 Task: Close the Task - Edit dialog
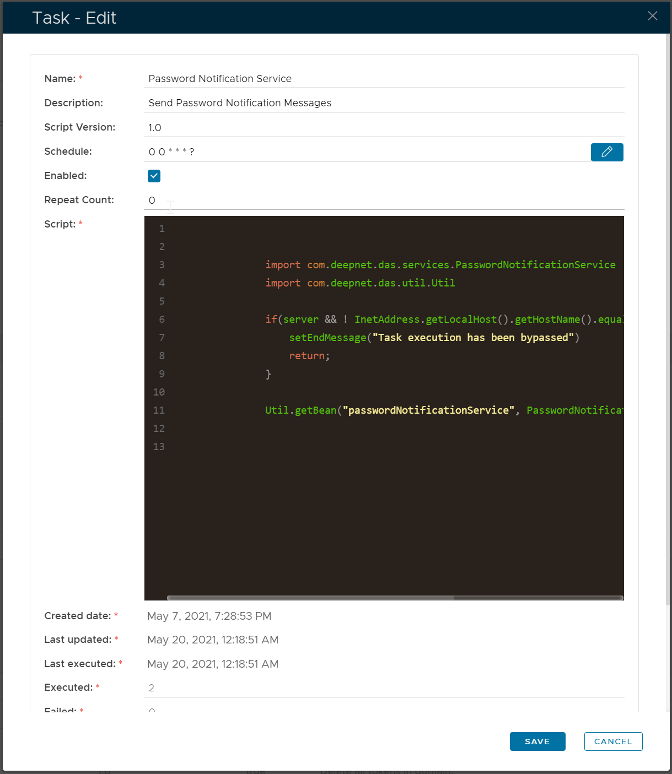653,16
